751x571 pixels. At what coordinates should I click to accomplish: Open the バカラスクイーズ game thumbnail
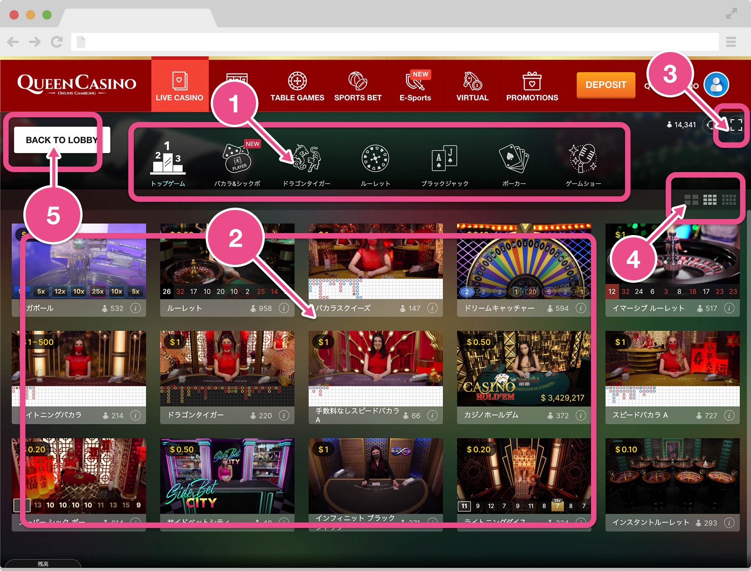click(375, 261)
